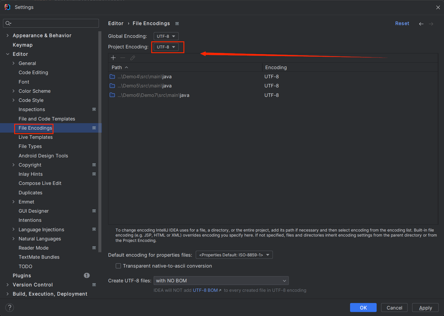444x316 pixels.
Task: Open the Create UTF-8 files dropdown
Action: pyautogui.click(x=221, y=281)
